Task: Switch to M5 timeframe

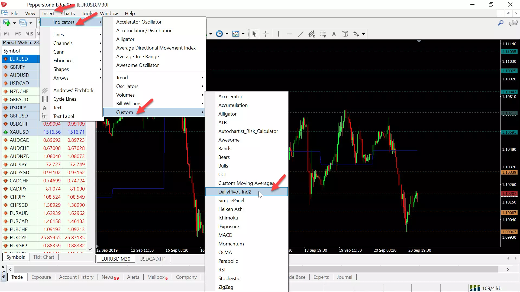Action: (x=18, y=34)
